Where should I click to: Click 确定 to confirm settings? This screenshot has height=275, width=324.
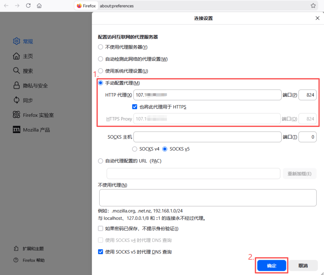[x=271, y=266]
